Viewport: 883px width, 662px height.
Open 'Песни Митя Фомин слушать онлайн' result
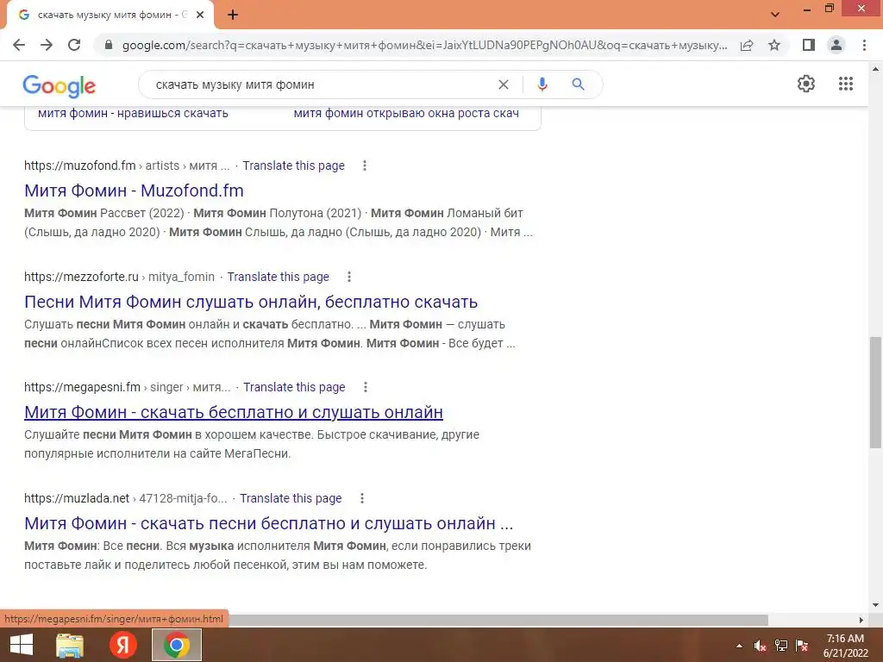coord(251,302)
